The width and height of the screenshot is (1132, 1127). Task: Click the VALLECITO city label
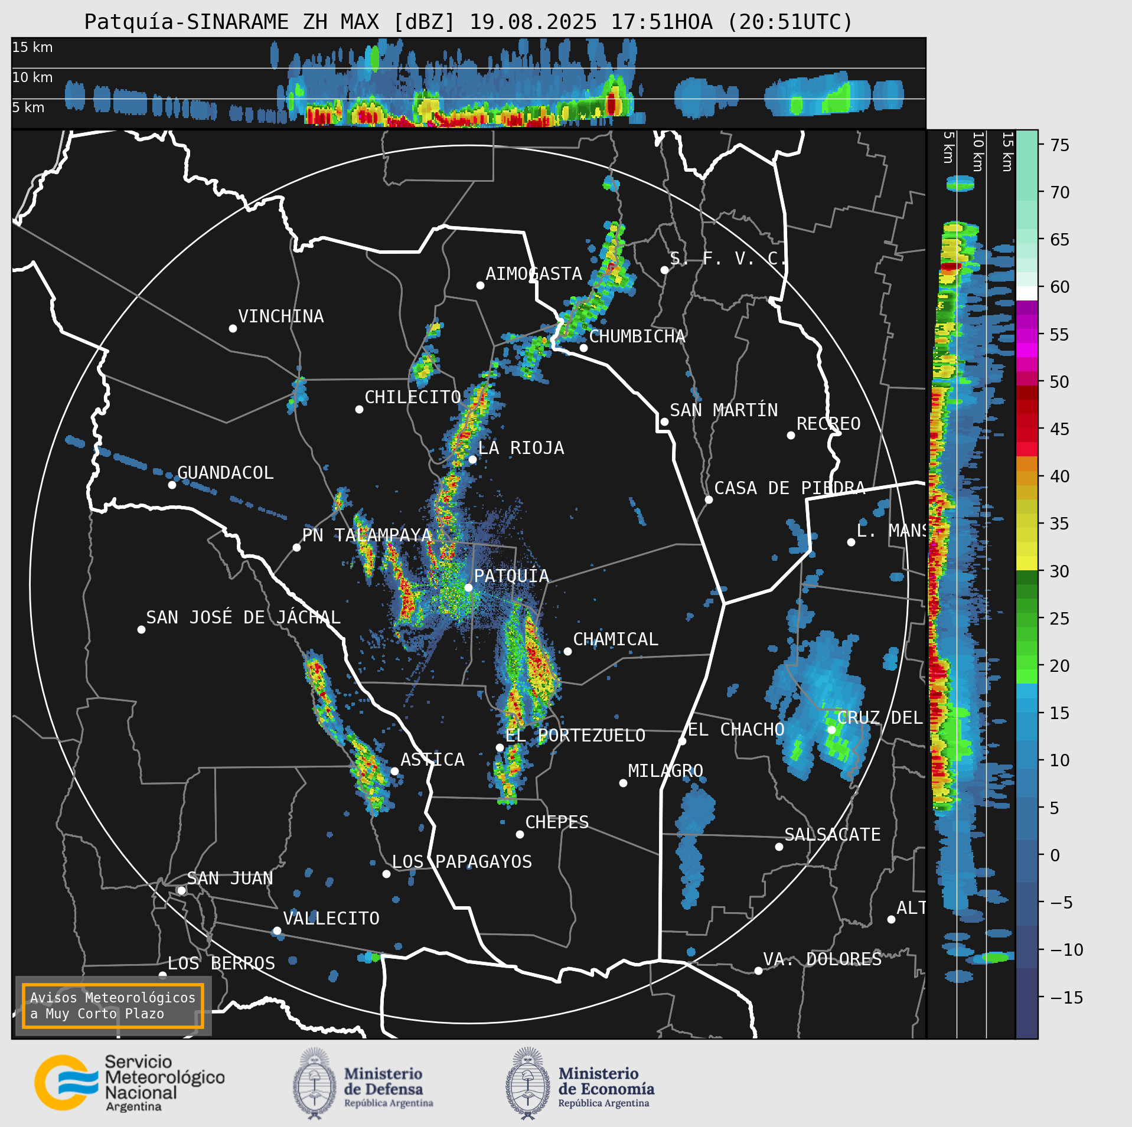[x=331, y=919]
